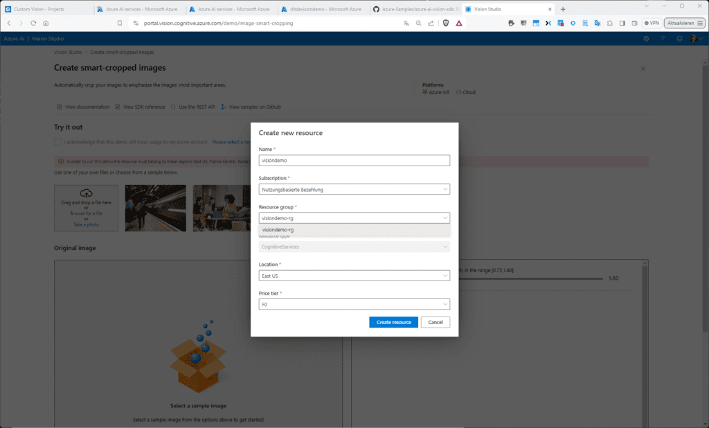This screenshot has width=709, height=428.
Task: Click the Aktualisieren update button
Action: coord(684,23)
